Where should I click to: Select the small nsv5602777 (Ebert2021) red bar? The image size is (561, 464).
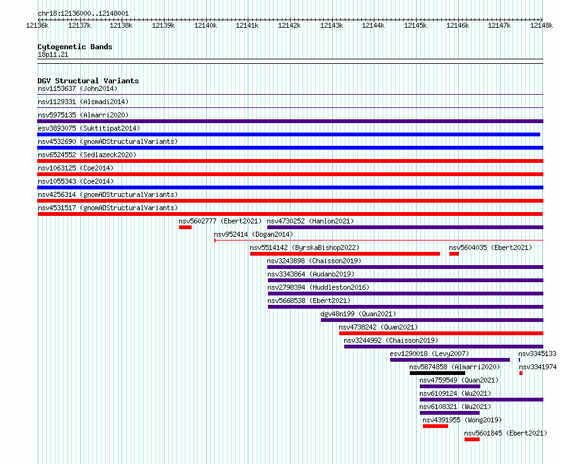(x=185, y=227)
